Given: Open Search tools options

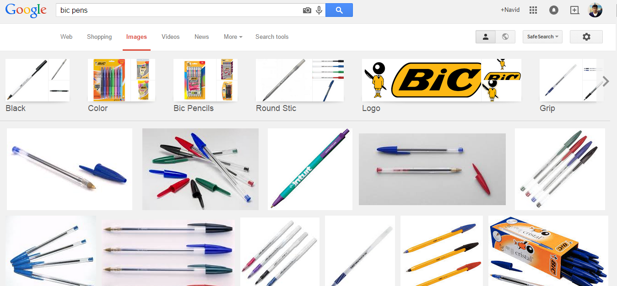Looking at the screenshot, I should tap(272, 37).
